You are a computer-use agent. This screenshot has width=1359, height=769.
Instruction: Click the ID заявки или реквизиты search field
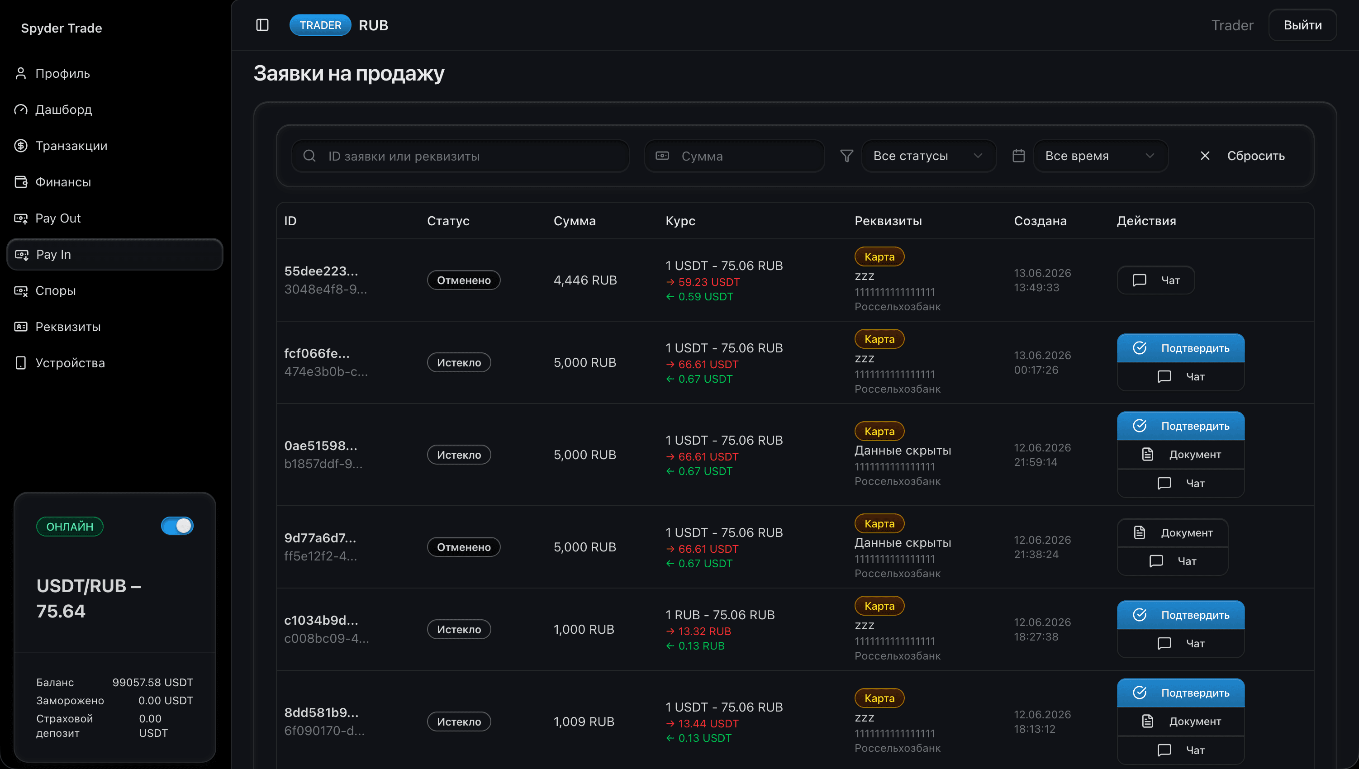(460, 156)
